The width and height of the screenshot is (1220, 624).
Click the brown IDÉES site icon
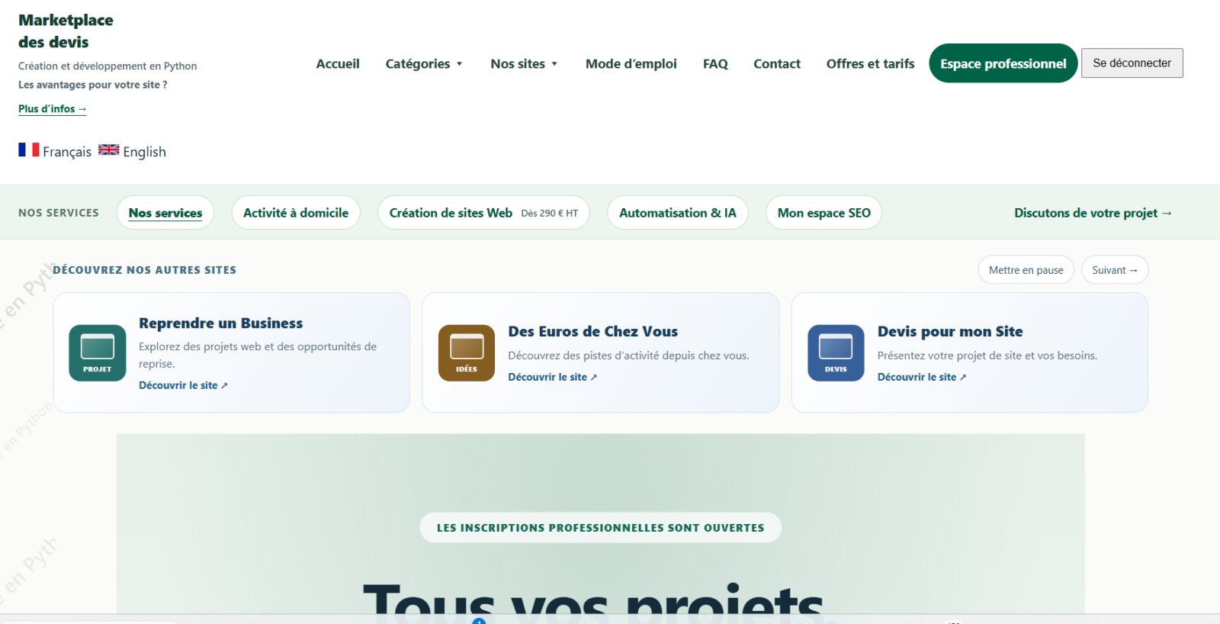pos(467,353)
